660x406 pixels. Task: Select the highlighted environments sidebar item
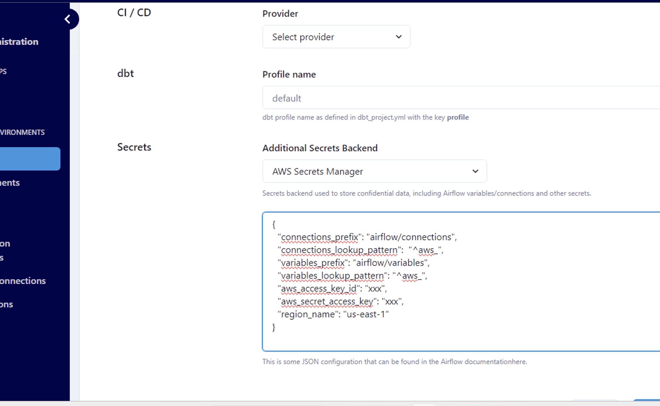point(30,159)
